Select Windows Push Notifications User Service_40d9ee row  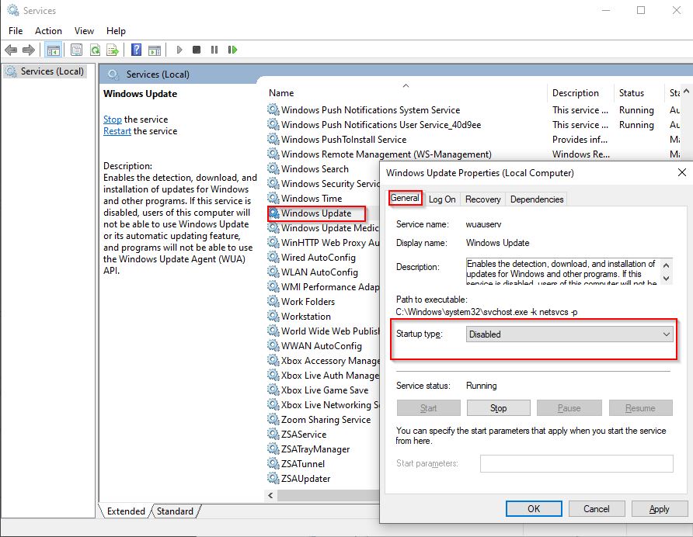click(381, 124)
